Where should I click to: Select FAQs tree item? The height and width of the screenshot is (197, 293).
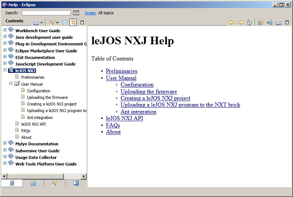26,131
